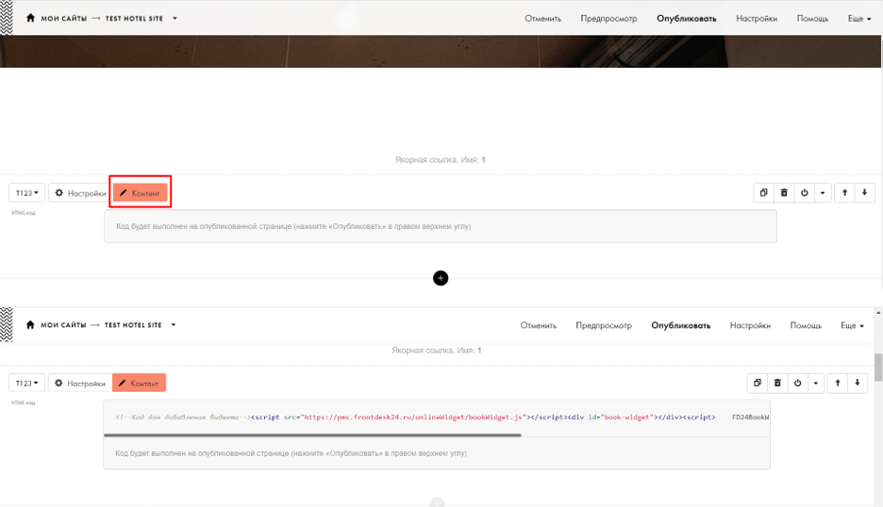
Task: Toggle lower block visibility with power icon
Action: (797, 383)
